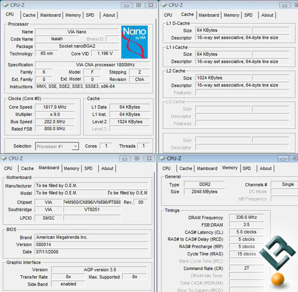Minimize the top-left CPU-Z window
The height and width of the screenshot is (292, 298).
pos(126,5)
